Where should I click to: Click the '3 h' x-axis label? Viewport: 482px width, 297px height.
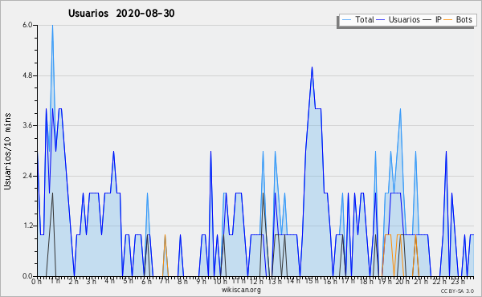click(x=92, y=282)
